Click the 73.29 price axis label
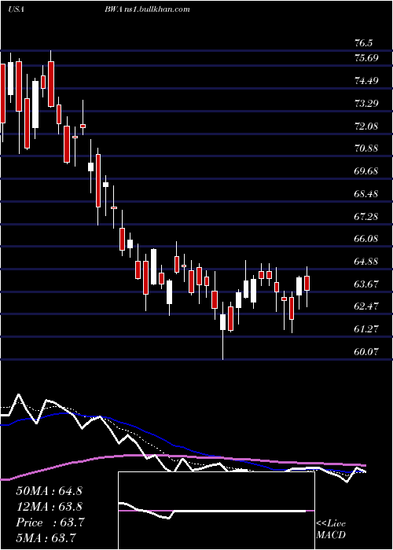This screenshot has width=393, height=550. point(367,103)
